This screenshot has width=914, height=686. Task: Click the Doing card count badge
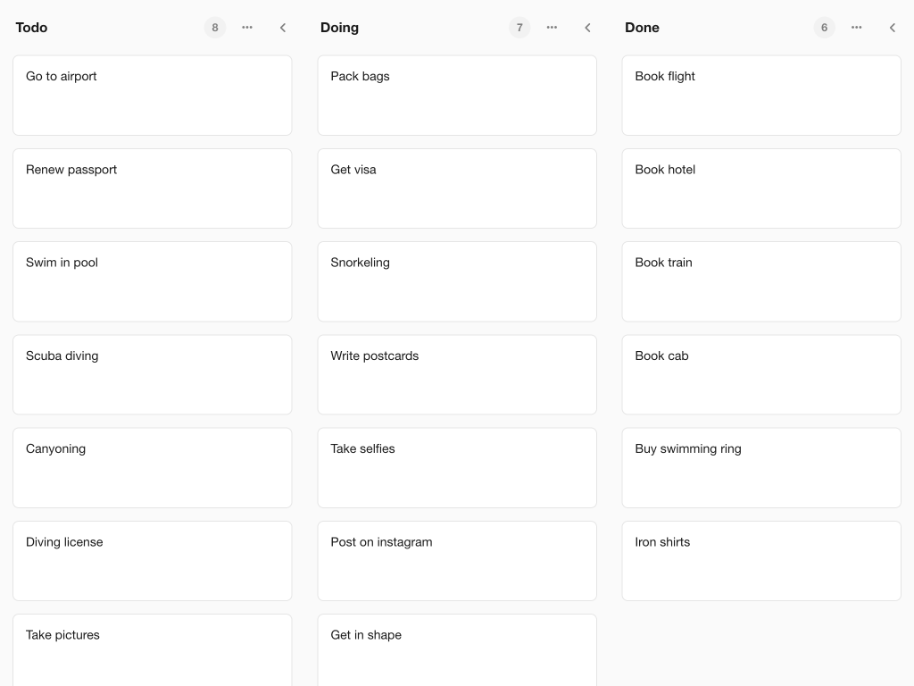point(519,28)
